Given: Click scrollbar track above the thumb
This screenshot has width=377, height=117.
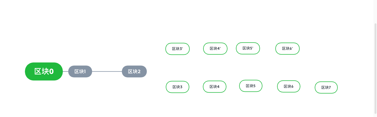Looking at the screenshot, I should tap(375, 12).
